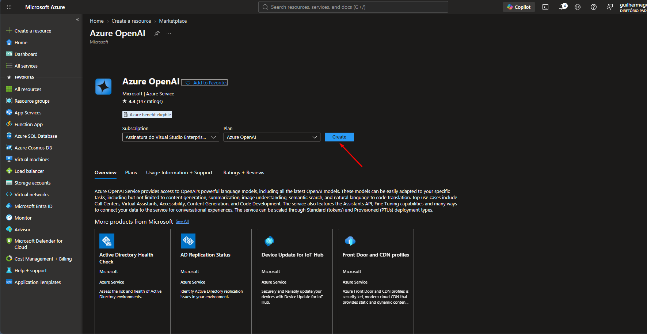Click Home in the breadcrumb

point(97,21)
